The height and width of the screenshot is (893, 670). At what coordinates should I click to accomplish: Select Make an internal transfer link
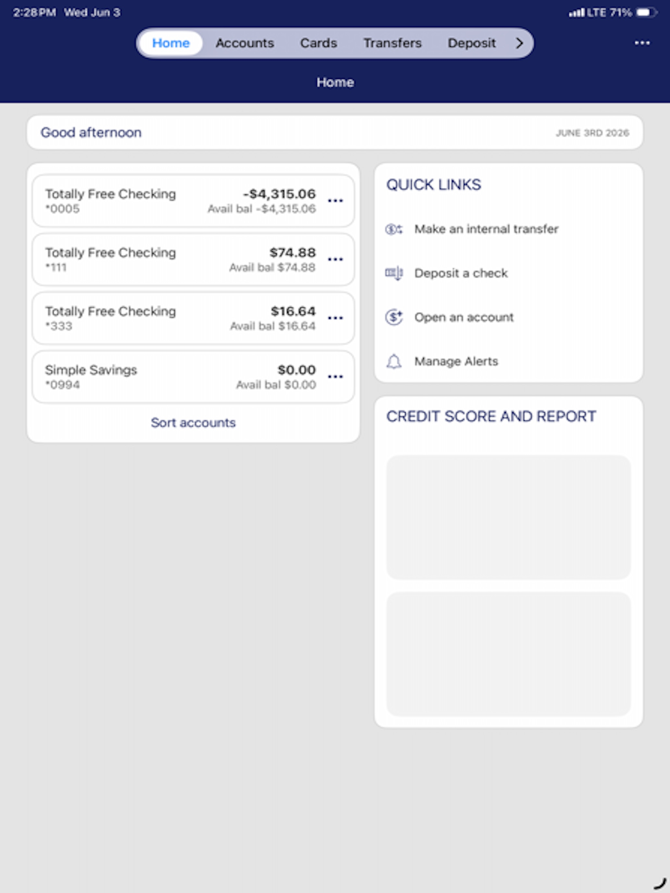click(x=486, y=229)
